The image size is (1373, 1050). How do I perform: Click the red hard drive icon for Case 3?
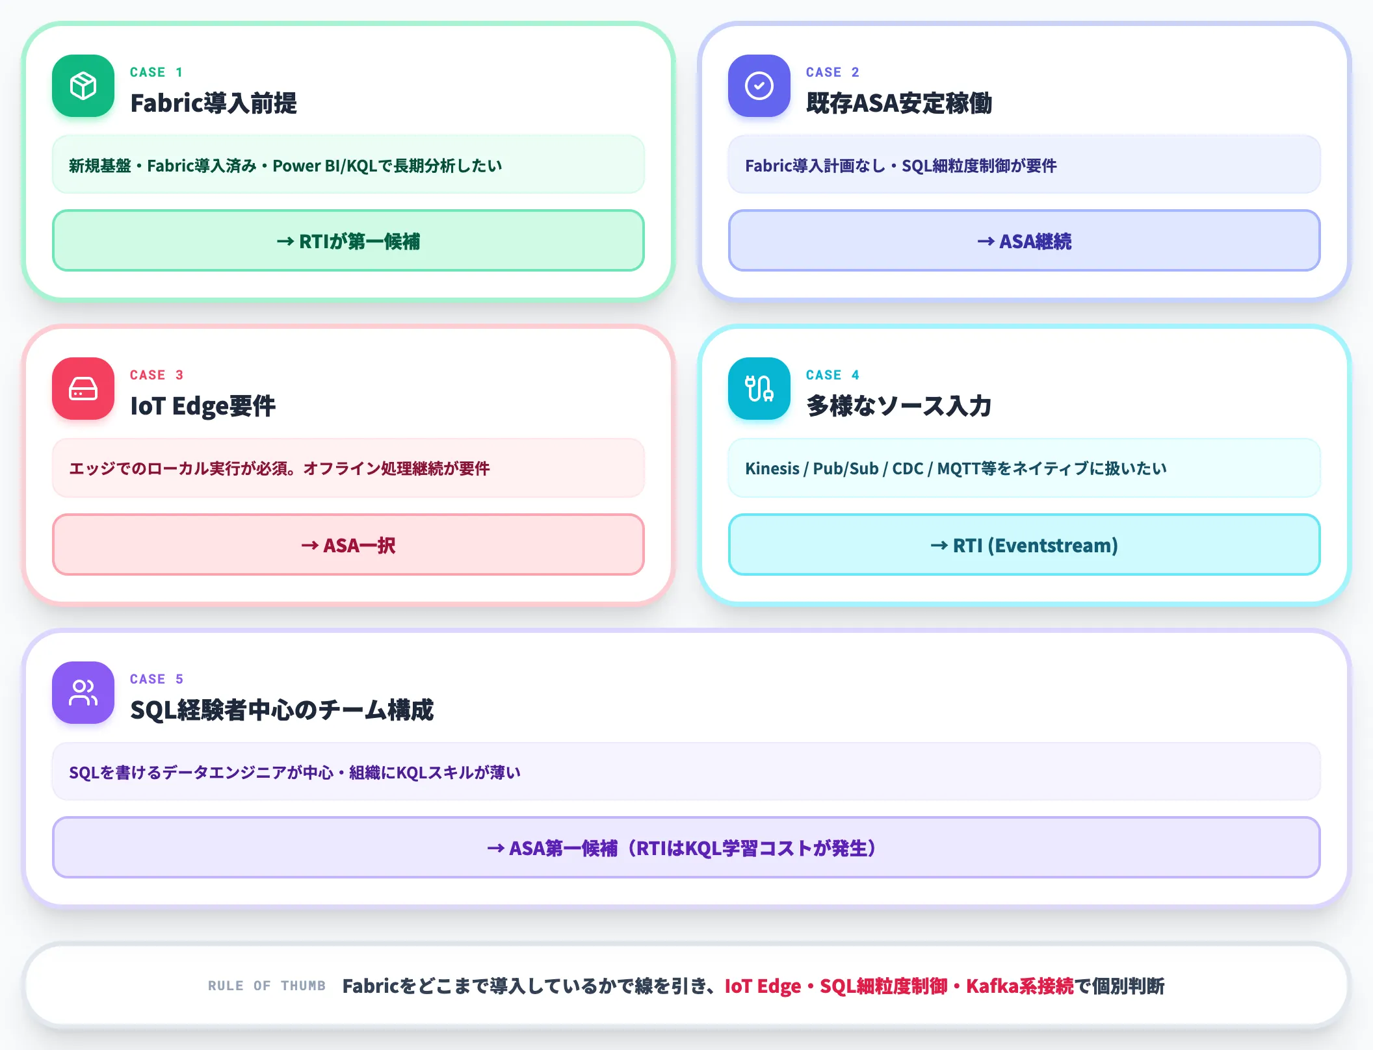click(83, 389)
